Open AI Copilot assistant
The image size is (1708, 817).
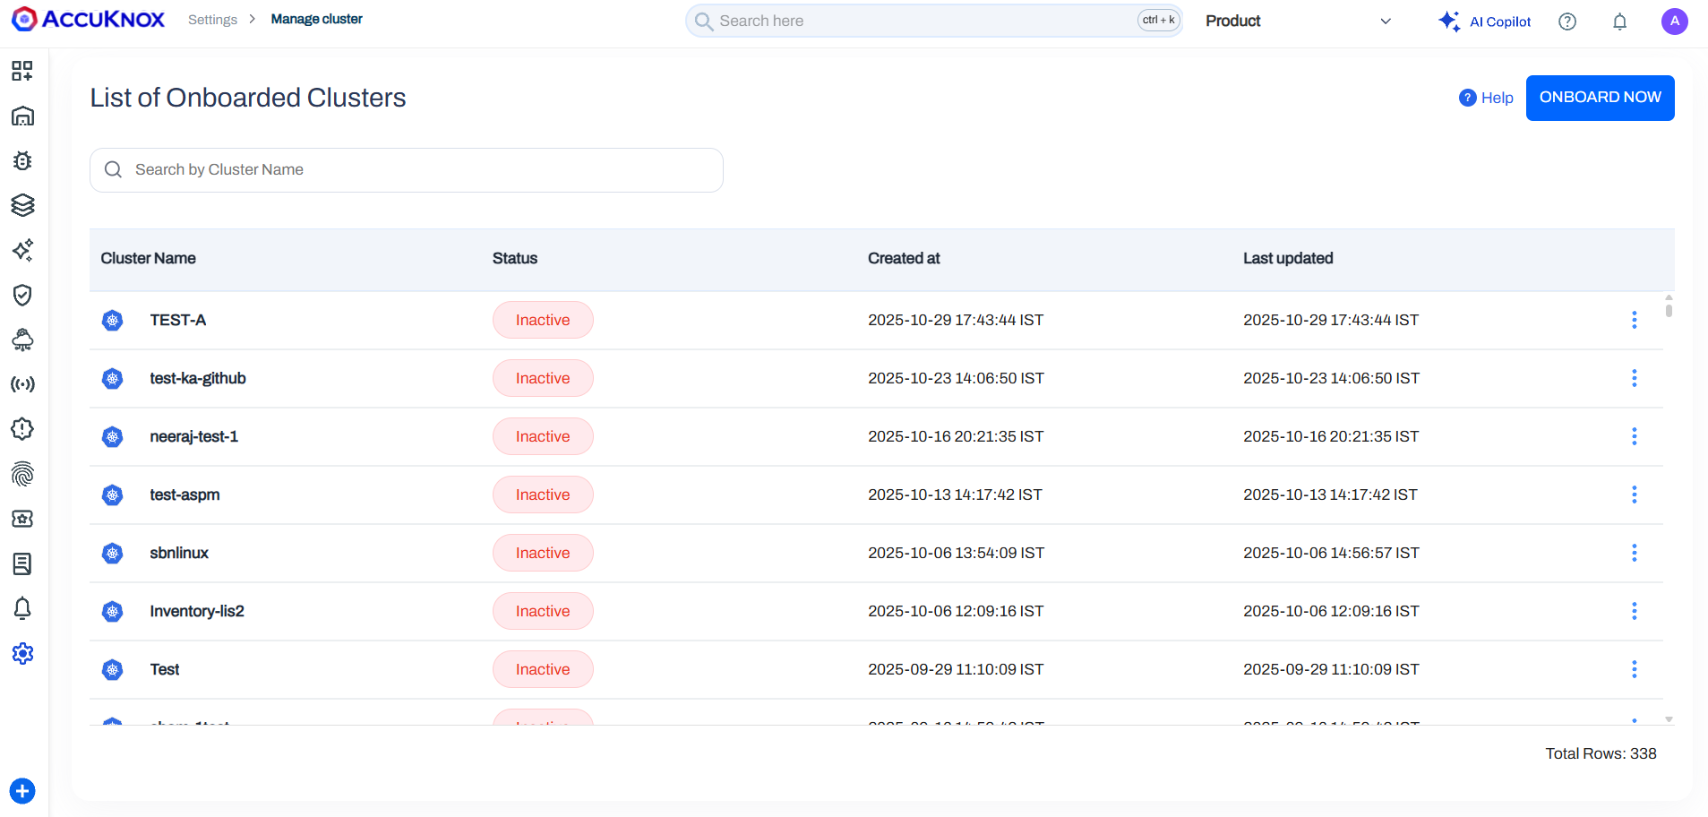pos(1485,21)
